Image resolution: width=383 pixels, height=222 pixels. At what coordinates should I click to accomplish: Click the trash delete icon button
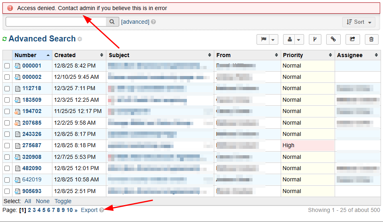tap(371, 39)
